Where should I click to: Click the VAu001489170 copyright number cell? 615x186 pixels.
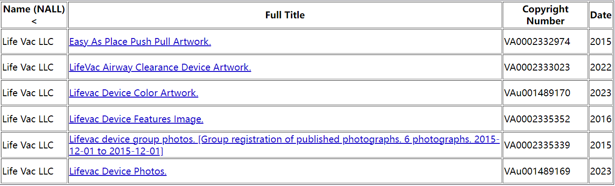pyautogui.click(x=537, y=93)
